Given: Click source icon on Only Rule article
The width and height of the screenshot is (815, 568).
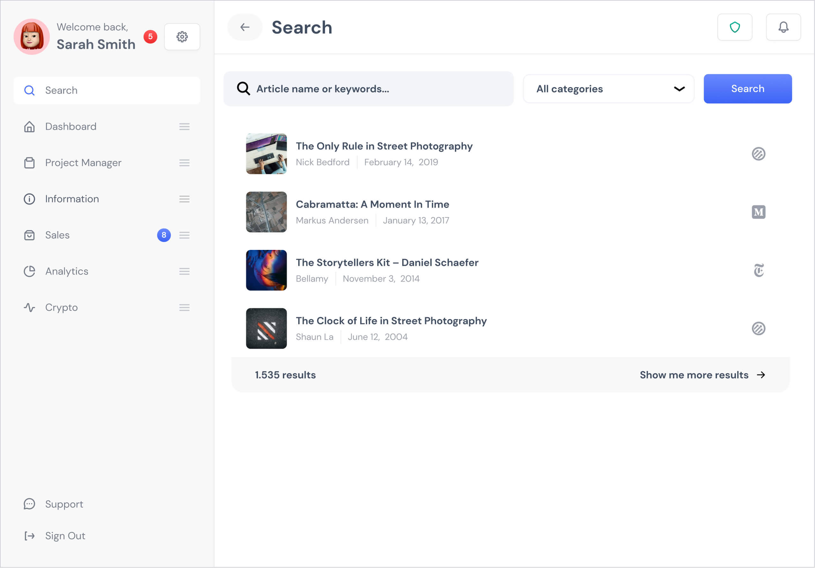Looking at the screenshot, I should [x=759, y=154].
